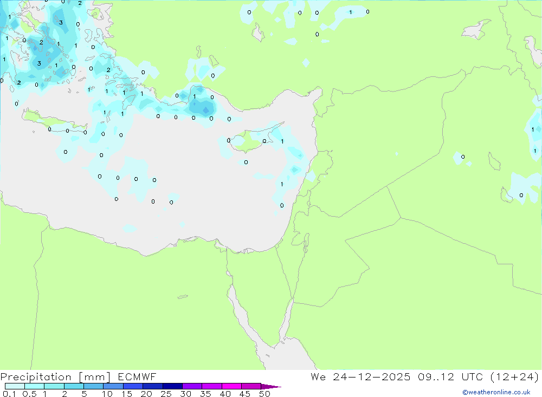
Task: Click the legend scale value '45'
Action: 245,394
